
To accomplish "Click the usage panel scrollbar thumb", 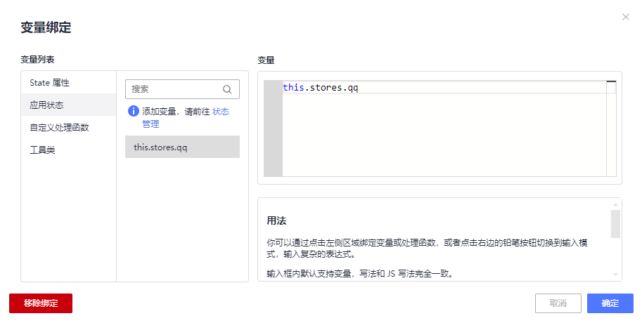I will pyautogui.click(x=615, y=224).
